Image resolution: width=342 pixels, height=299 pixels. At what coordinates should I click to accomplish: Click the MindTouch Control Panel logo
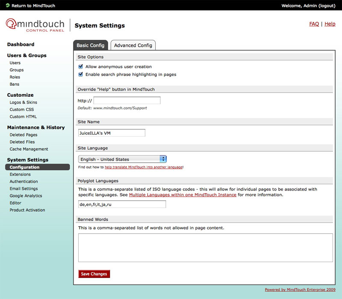click(35, 25)
